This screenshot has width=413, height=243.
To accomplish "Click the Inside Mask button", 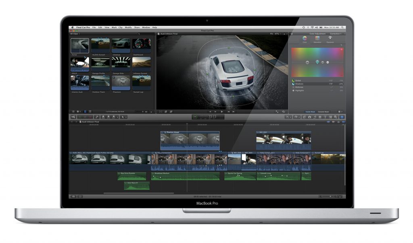I will coord(310,112).
